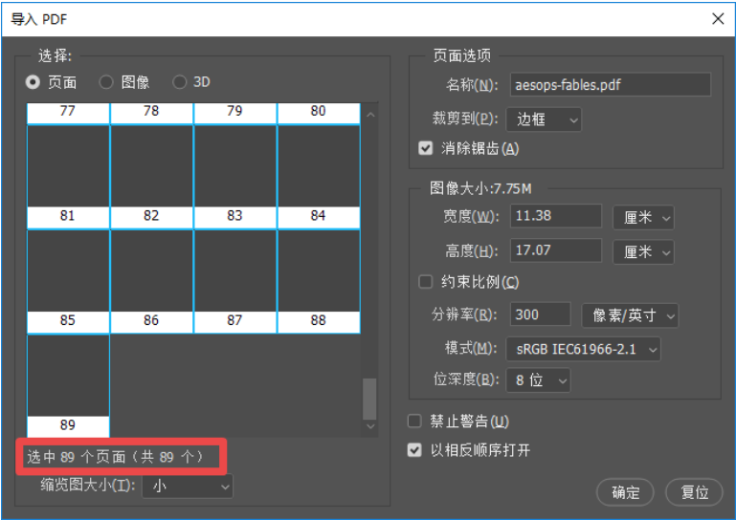The image size is (736, 520).
Task: Select page thumbnail 85
Action: 68,281
